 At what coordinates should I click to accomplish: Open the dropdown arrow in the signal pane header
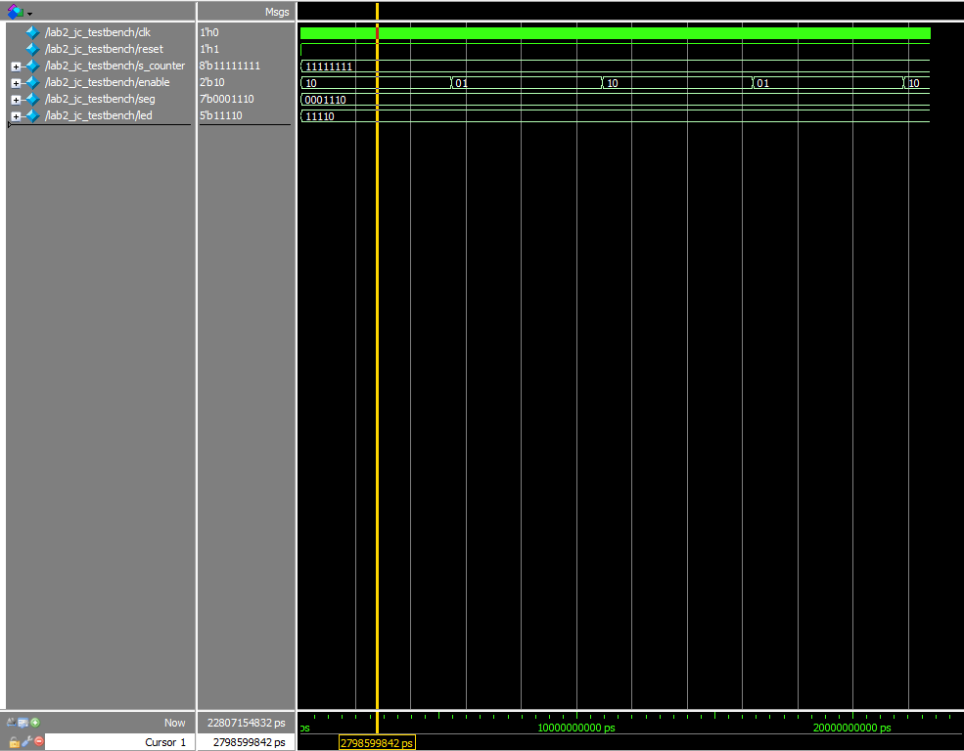tap(29, 13)
